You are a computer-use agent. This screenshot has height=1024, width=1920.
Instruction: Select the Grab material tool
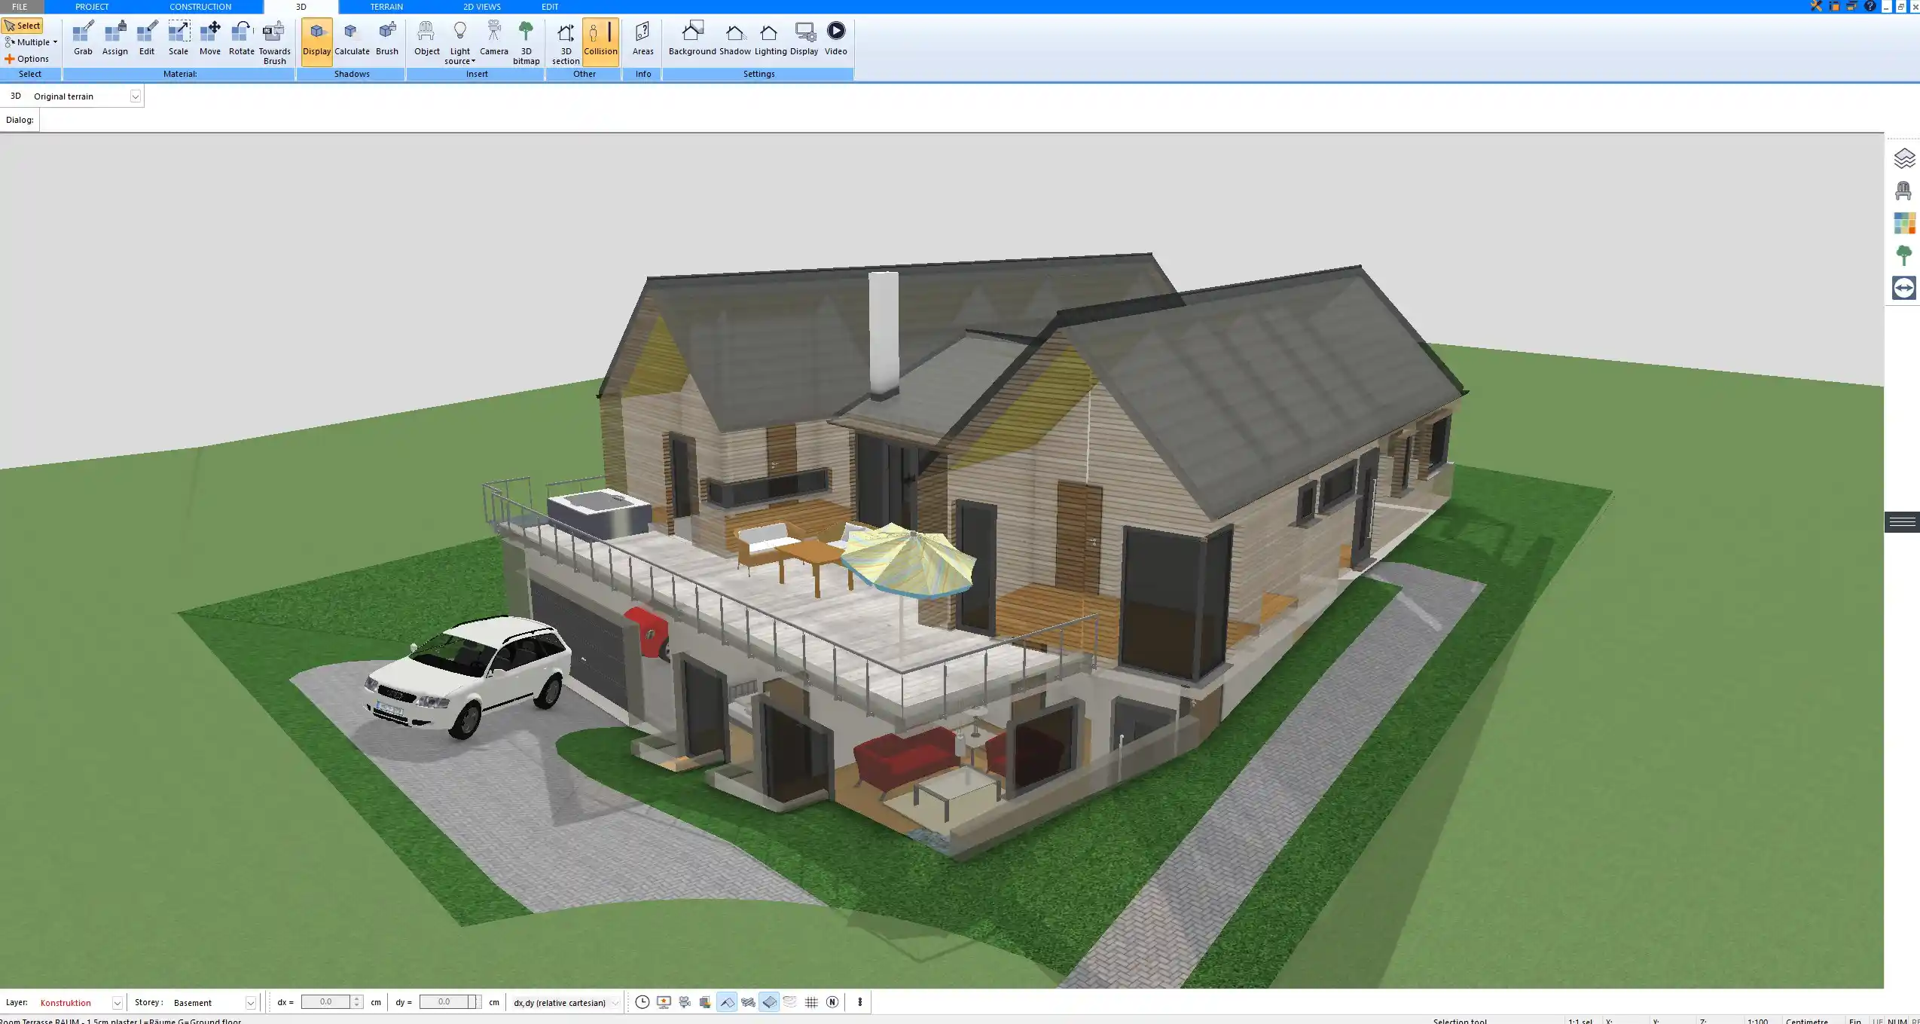pos(83,38)
